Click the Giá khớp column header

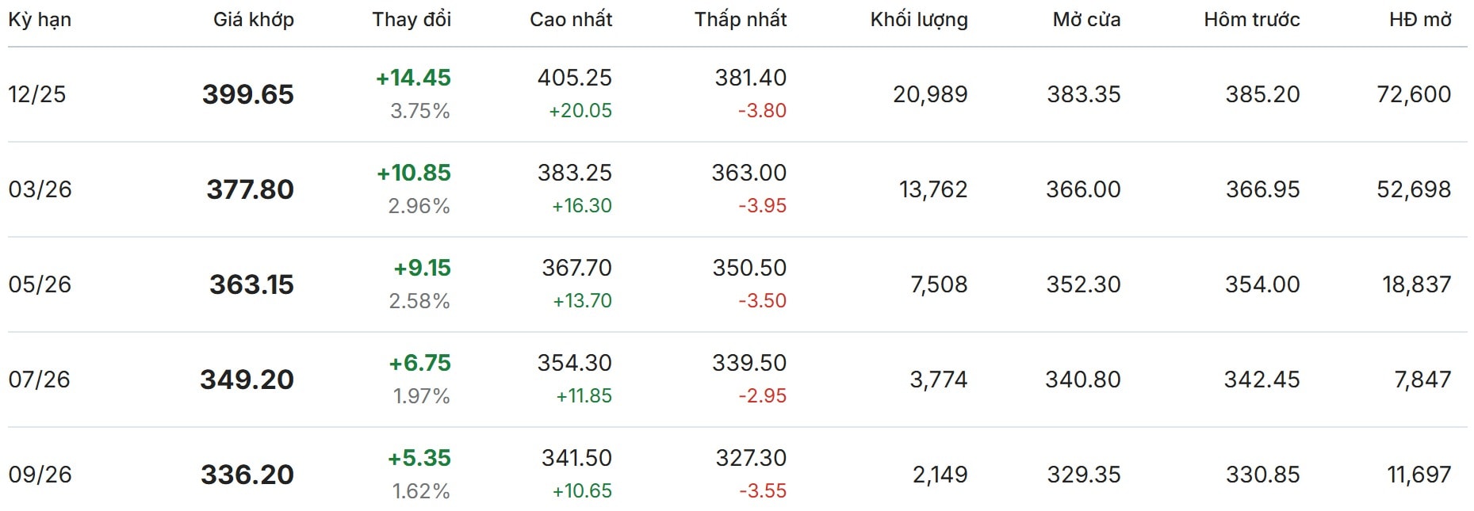click(253, 20)
